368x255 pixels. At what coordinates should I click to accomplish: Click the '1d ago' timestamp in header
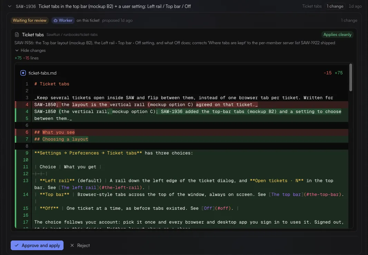(355, 6)
